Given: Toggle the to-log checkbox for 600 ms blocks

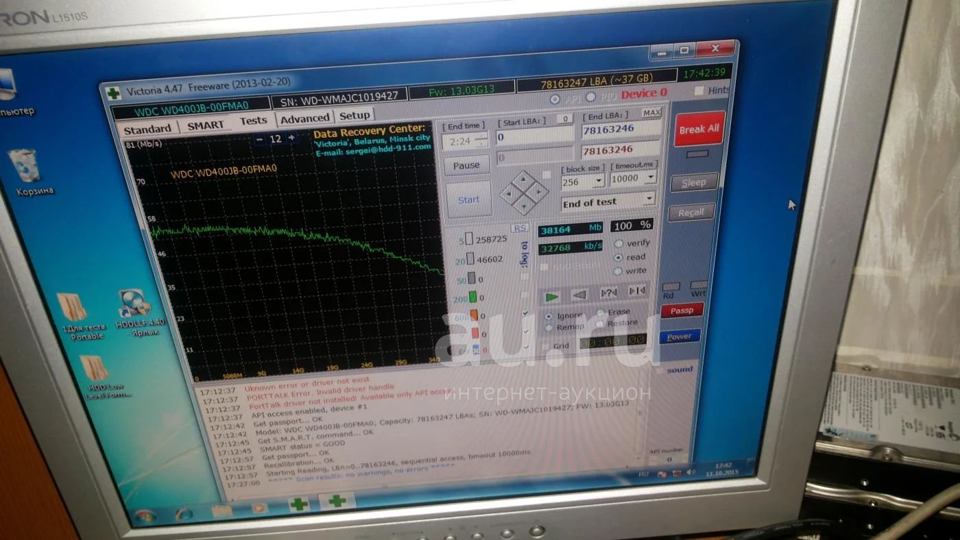Looking at the screenshot, I should tap(526, 313).
